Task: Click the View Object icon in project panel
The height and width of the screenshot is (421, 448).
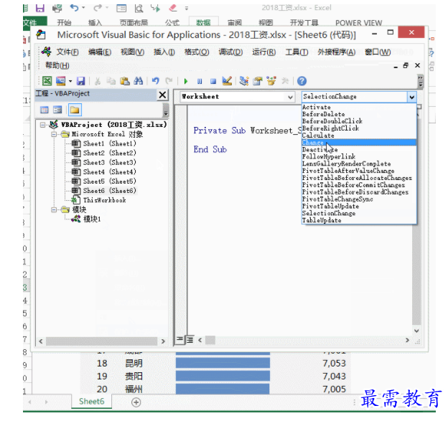Action: (57, 110)
